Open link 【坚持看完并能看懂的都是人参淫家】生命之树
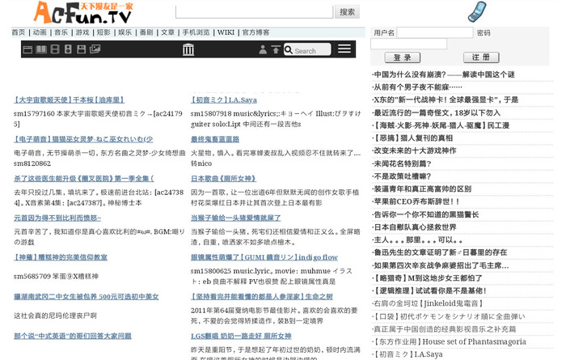Screen dimensions: 566x360 262,297
